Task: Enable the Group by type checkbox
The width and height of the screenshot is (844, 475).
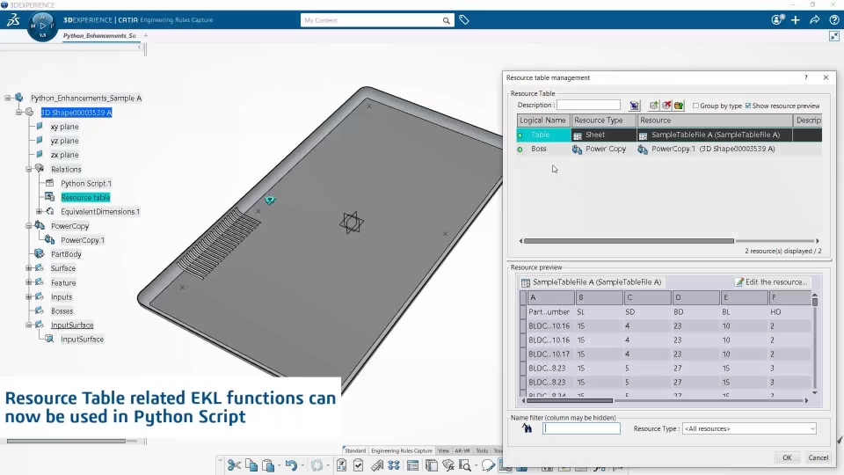Action: click(696, 106)
